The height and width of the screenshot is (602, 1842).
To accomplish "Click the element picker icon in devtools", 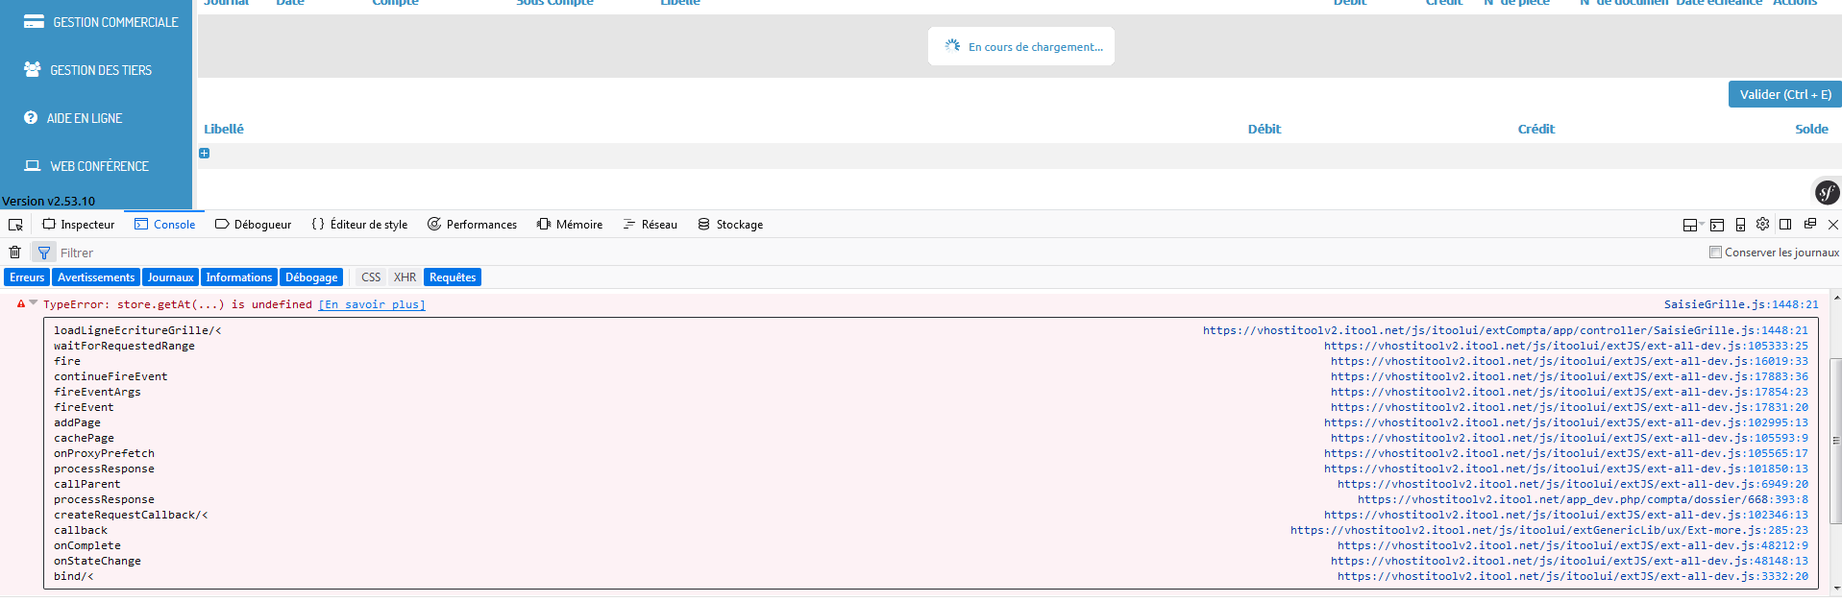I will click(x=15, y=225).
